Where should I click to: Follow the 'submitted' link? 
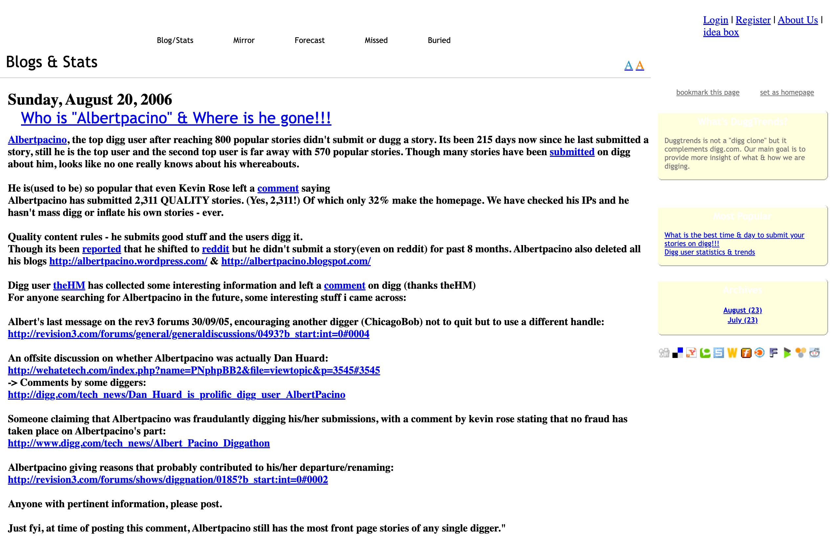coord(572,152)
